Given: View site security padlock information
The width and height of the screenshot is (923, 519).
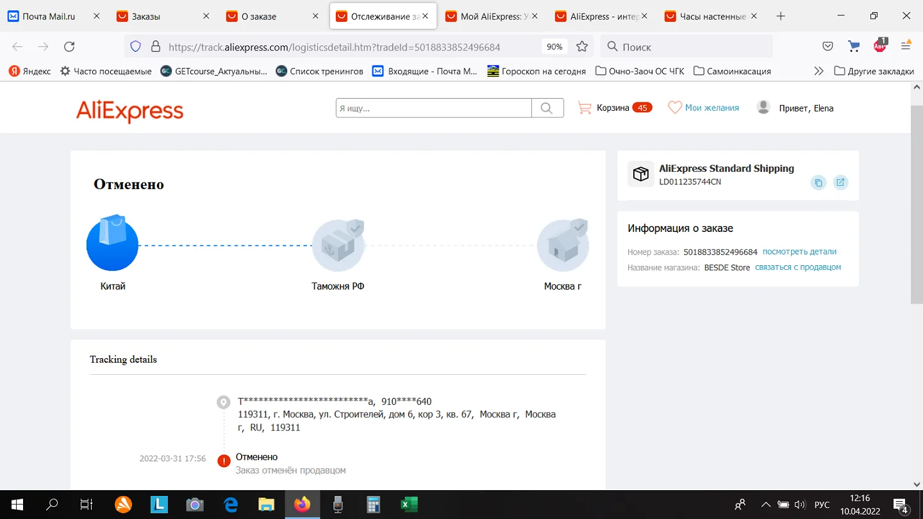Looking at the screenshot, I should pos(155,46).
